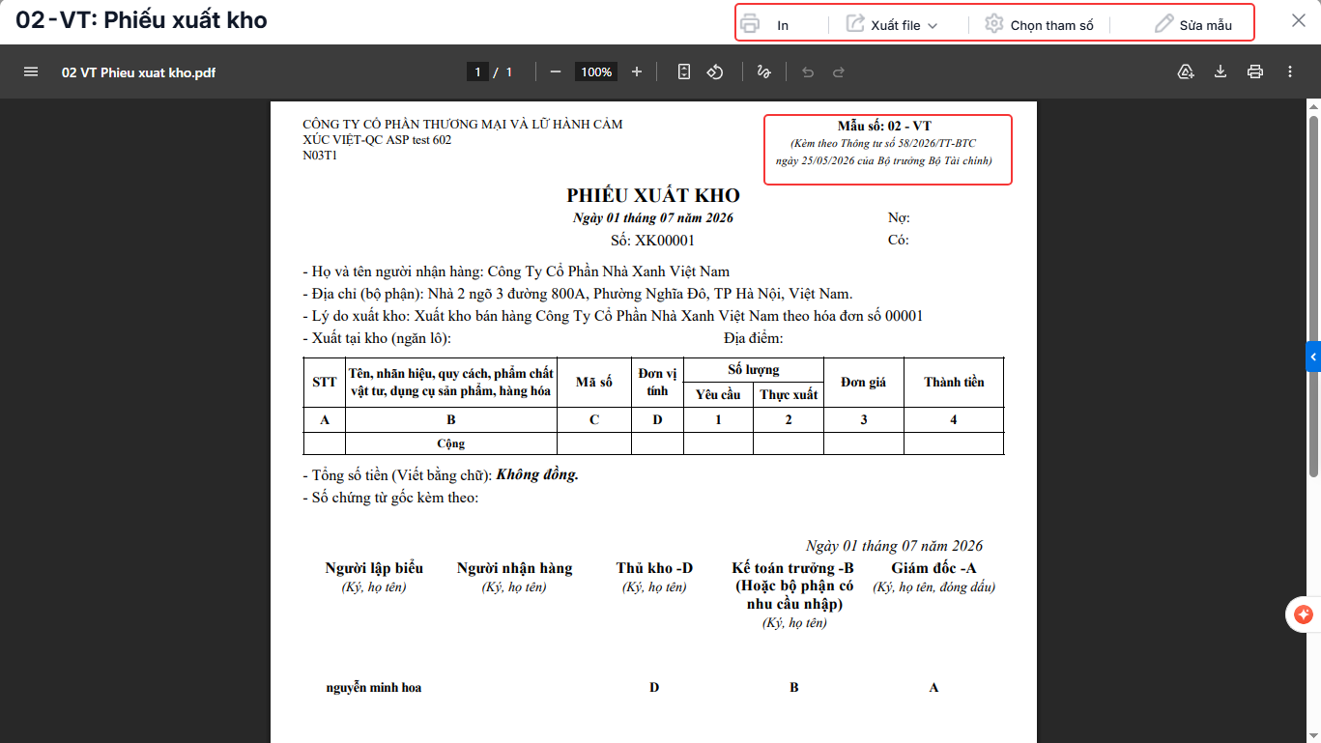Image resolution: width=1321 pixels, height=743 pixels.
Task: Save the PDF to Google Drive
Action: [x=1186, y=71]
